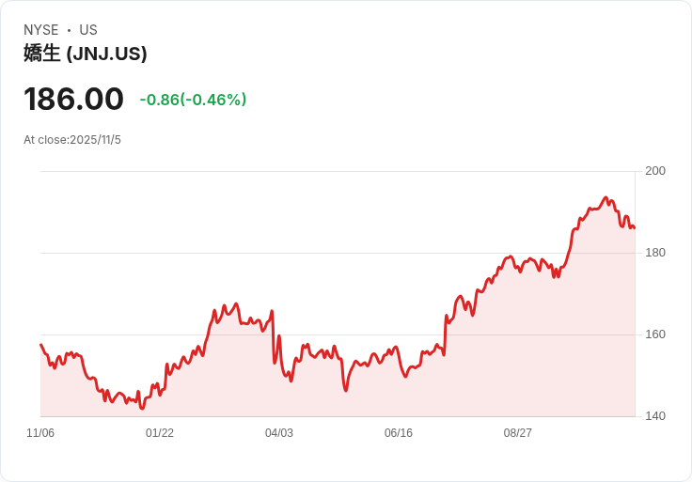Image resolution: width=692 pixels, height=482 pixels.
Task: Click the leftmost start of the price line
Action: coord(40,345)
